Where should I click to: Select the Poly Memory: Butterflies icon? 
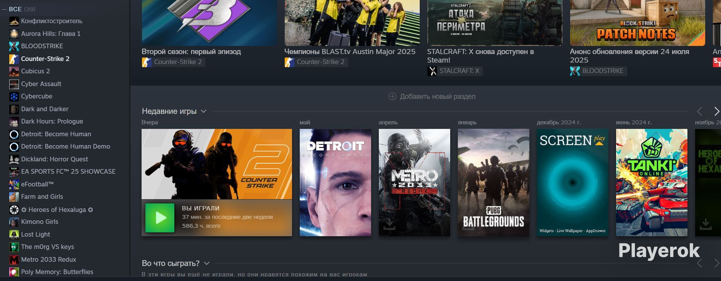(x=14, y=272)
